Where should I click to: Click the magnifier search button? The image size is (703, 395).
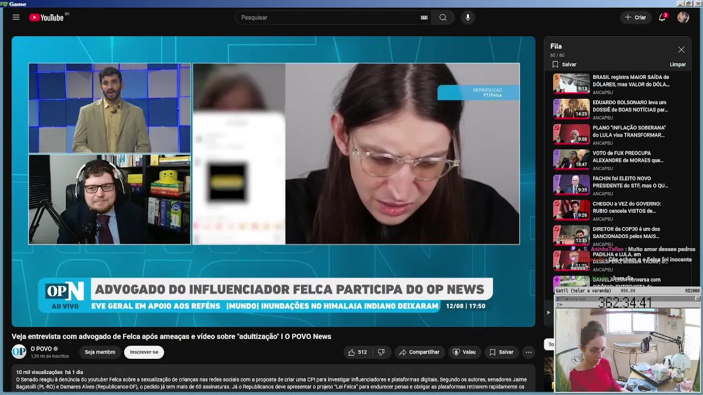tap(443, 18)
